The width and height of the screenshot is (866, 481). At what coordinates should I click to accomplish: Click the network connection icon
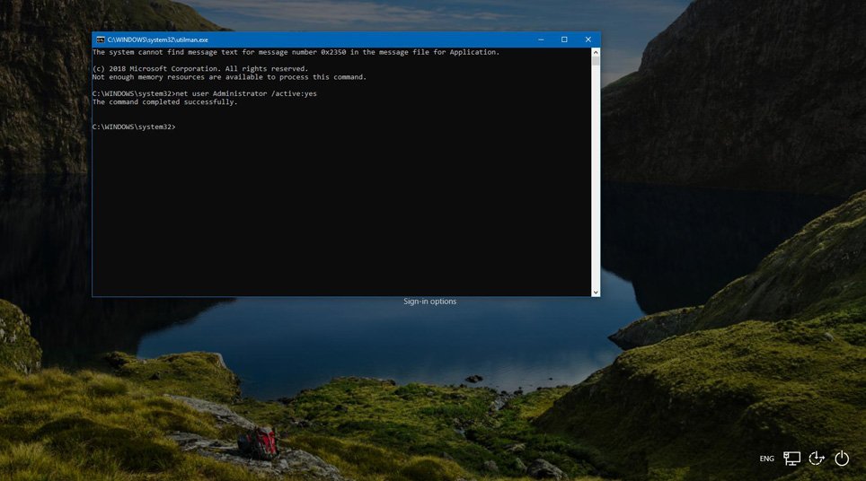coord(791,459)
